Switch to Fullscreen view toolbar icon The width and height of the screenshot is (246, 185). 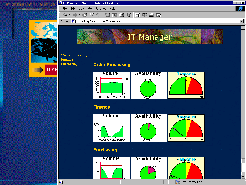pyautogui.click(x=137, y=15)
